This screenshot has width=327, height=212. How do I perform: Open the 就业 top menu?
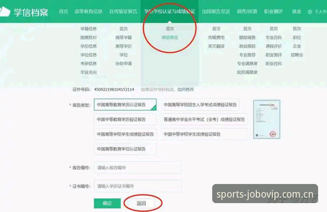click(297, 11)
